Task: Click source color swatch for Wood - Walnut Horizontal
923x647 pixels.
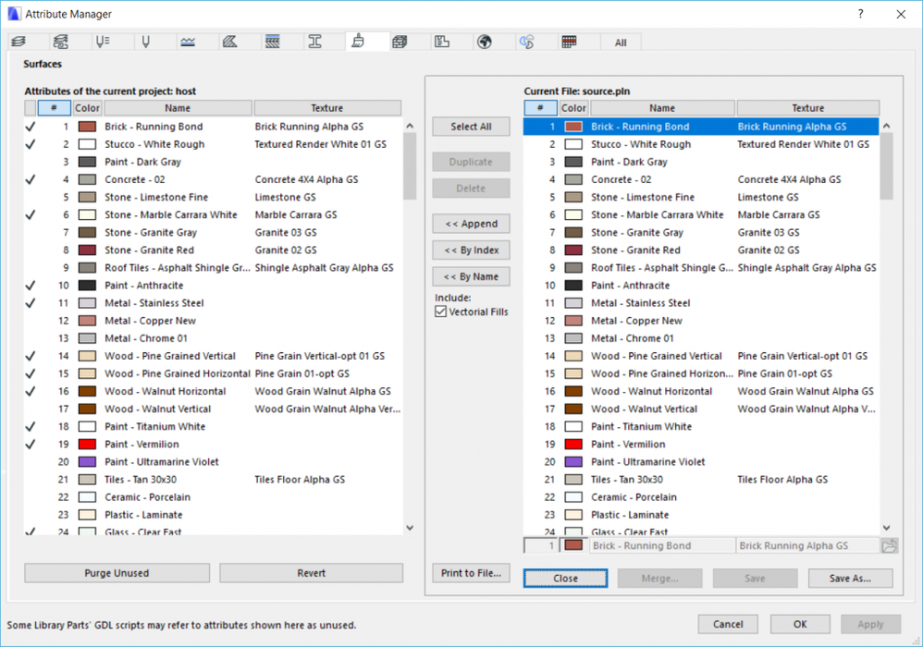Action: tap(573, 391)
